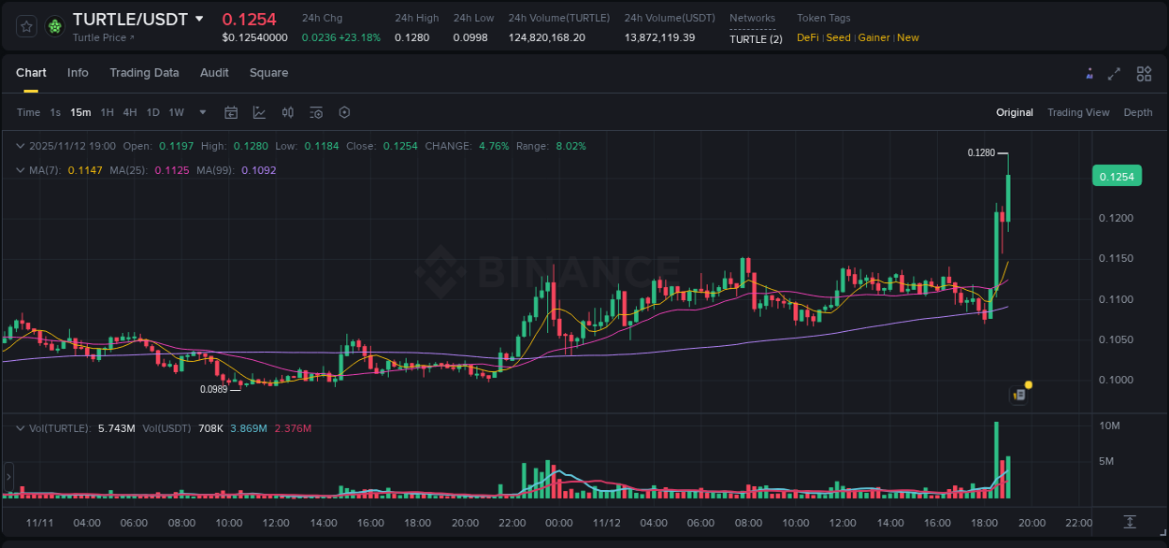The width and height of the screenshot is (1169, 548).
Task: Open the Square tab
Action: [x=268, y=73]
